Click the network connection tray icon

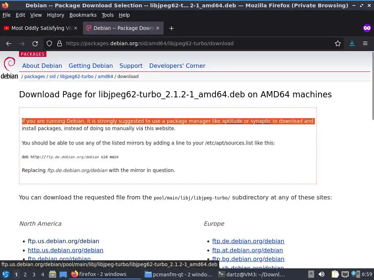pyautogui.click(x=345, y=274)
